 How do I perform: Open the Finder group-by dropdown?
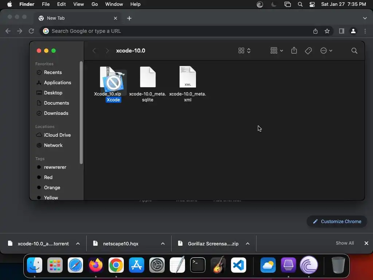pyautogui.click(x=276, y=50)
